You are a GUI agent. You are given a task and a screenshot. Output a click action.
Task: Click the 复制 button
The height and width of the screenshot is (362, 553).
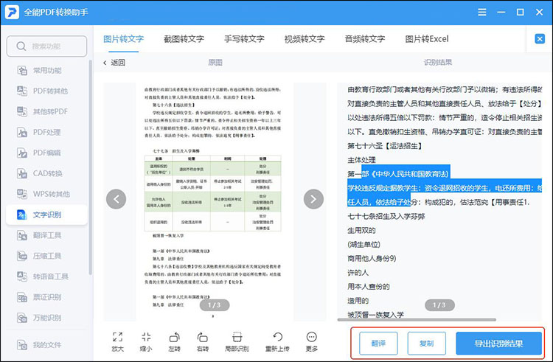[426, 344]
